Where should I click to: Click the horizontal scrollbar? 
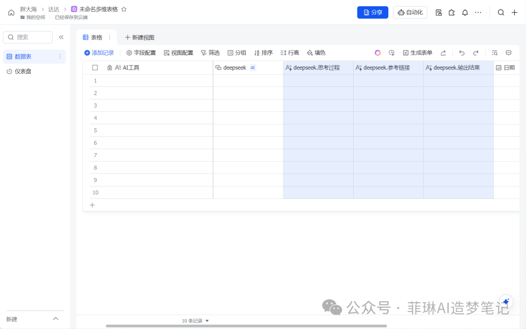click(x=246, y=326)
